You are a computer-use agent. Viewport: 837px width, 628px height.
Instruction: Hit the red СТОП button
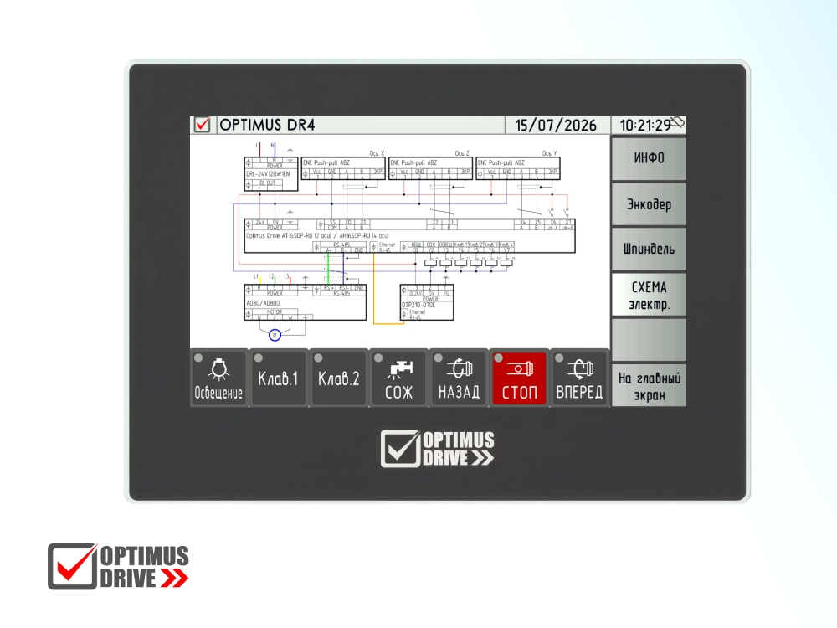tap(520, 378)
